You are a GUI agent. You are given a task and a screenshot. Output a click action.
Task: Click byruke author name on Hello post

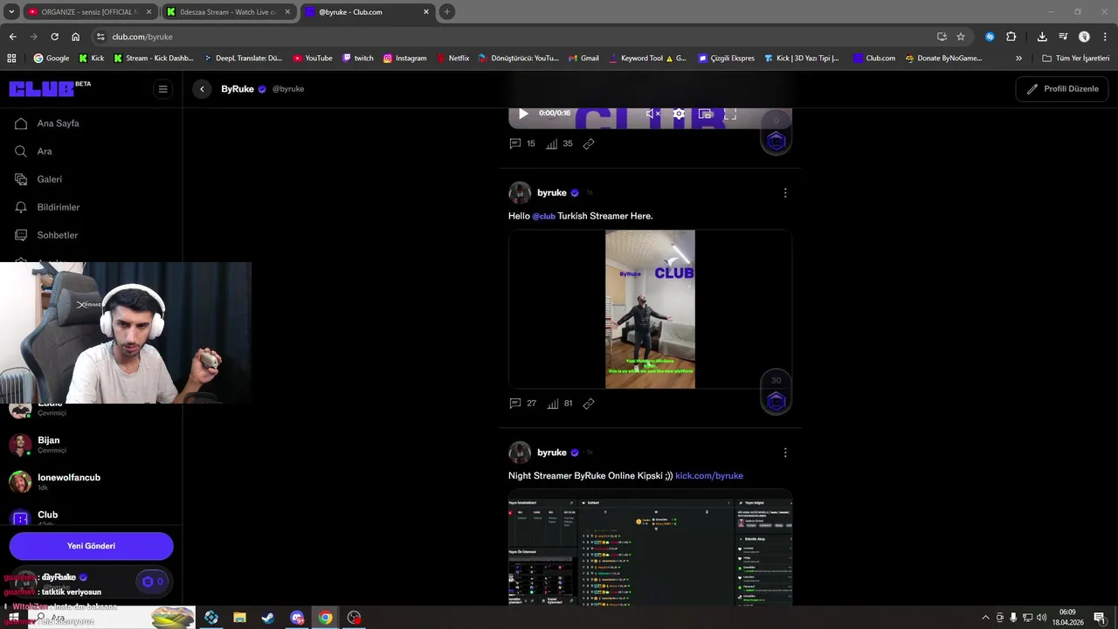[x=552, y=192]
